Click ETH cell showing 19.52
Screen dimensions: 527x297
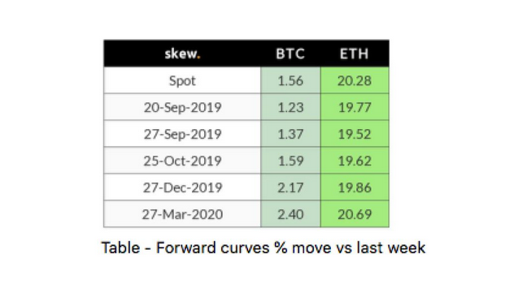coord(355,134)
